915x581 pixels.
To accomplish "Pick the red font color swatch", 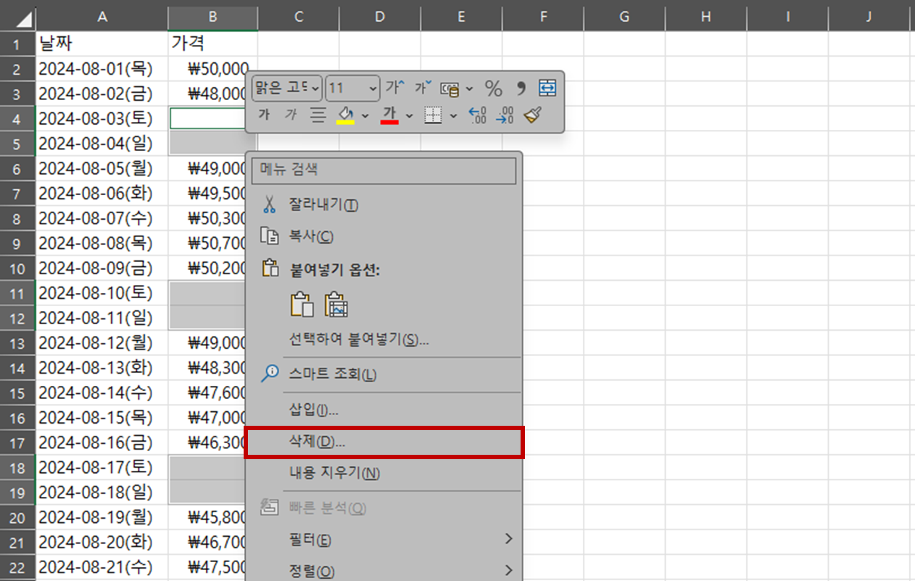I will (392, 121).
